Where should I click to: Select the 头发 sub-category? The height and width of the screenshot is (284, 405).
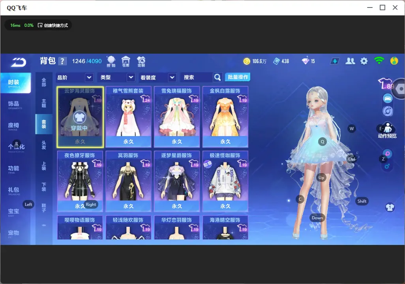pos(44,145)
